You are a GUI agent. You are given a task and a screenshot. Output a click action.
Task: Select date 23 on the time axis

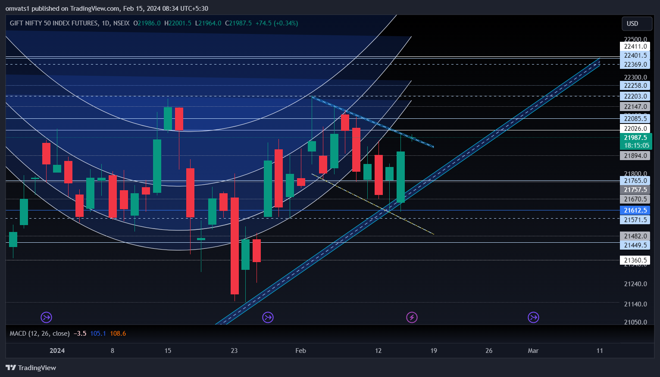pyautogui.click(x=234, y=351)
